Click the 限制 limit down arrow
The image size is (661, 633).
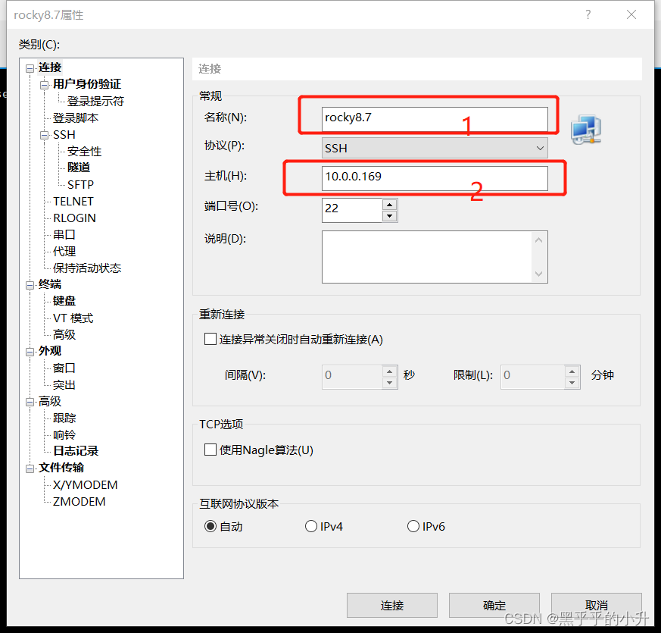tap(572, 383)
